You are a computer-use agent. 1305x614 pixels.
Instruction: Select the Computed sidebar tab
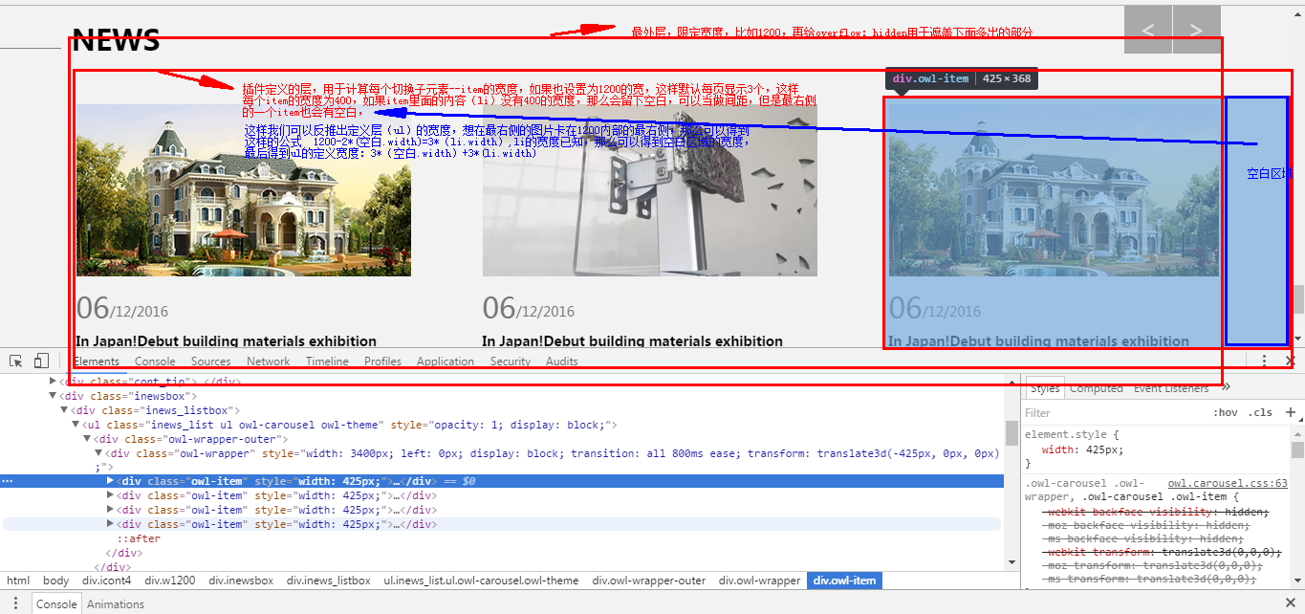(x=1097, y=388)
